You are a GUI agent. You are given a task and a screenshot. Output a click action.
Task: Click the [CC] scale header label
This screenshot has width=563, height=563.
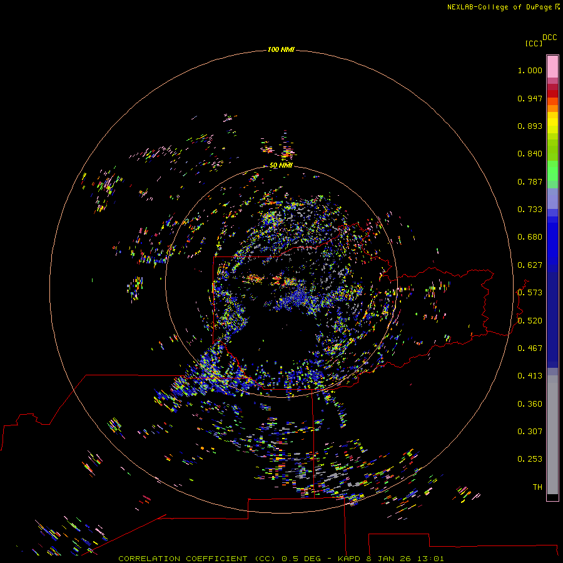[x=534, y=43]
